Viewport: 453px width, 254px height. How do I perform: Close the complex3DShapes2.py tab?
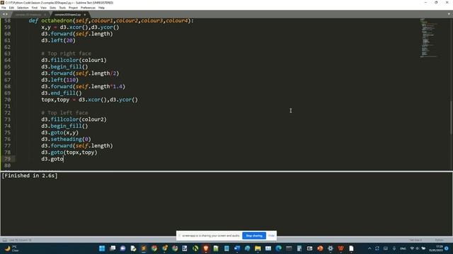85,14
